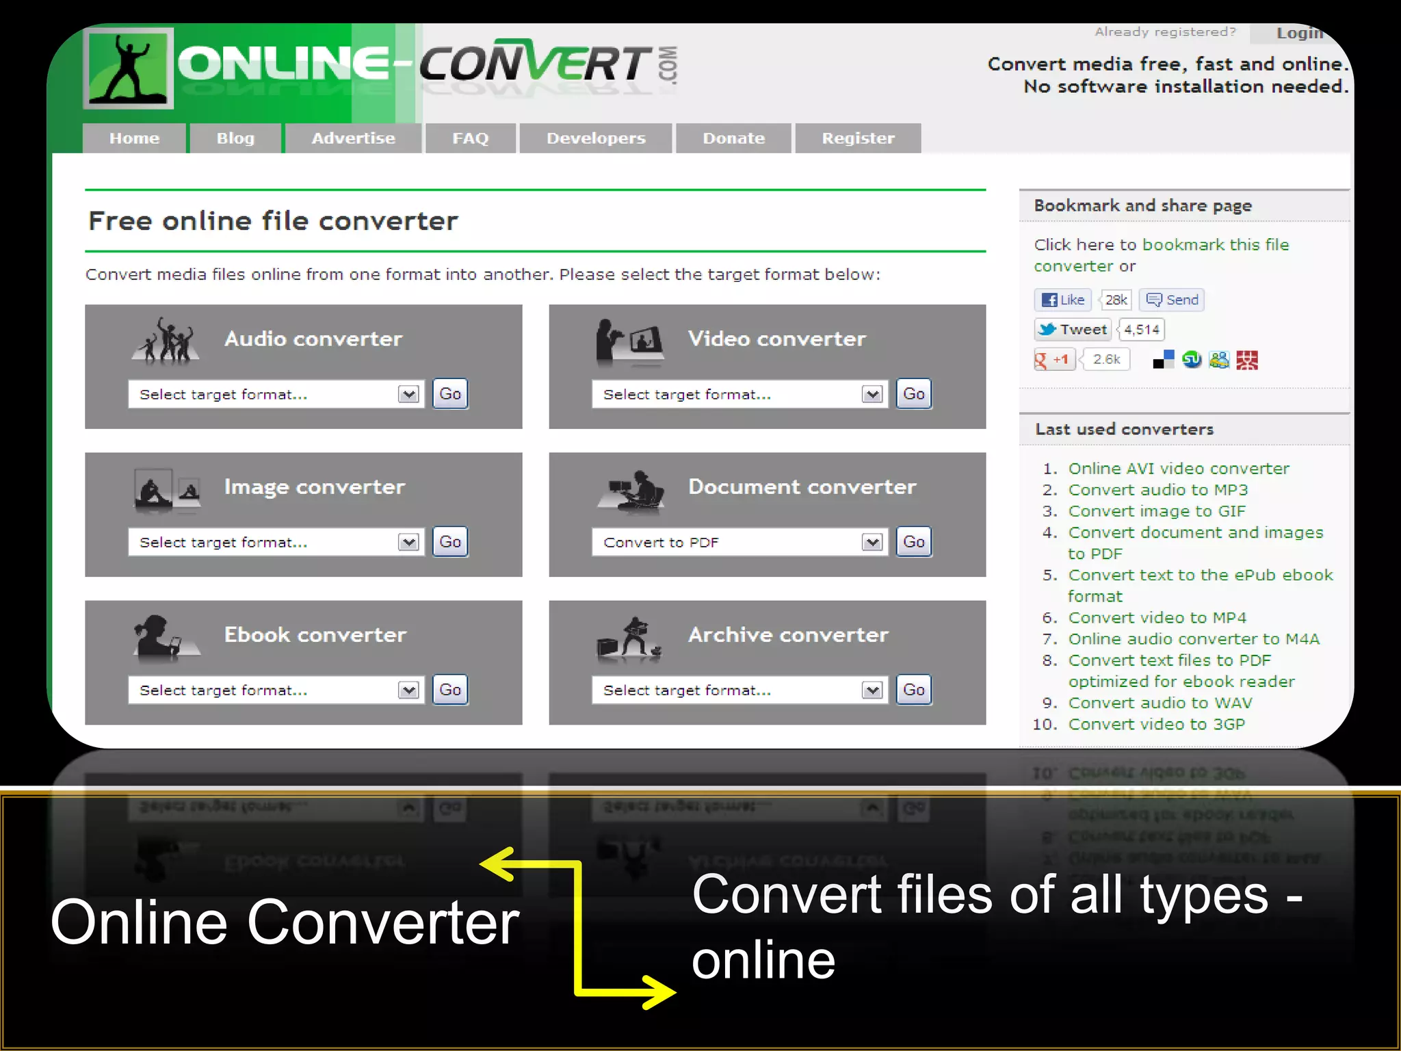
Task: Click the Facebook Like button
Action: coord(1063,300)
